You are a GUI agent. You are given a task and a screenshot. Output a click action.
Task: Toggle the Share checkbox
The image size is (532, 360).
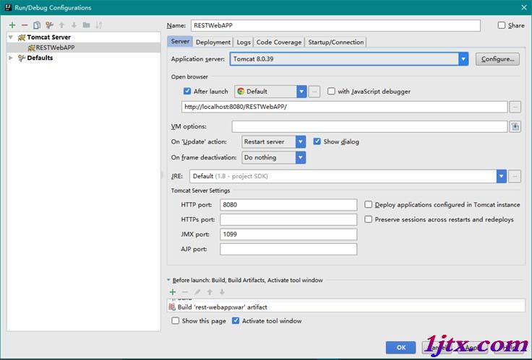pos(502,25)
